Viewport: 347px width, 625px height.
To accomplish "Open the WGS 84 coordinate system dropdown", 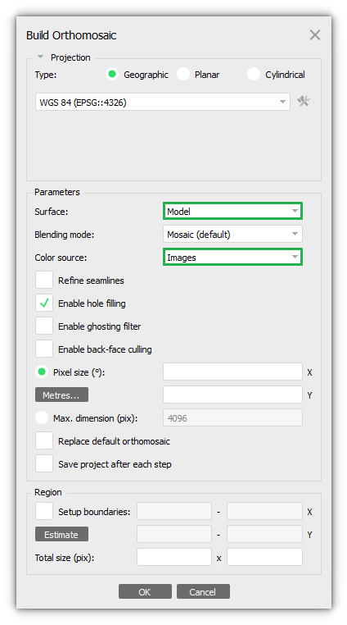I will [163, 102].
